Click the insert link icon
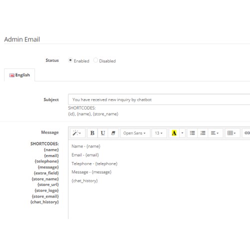250x250 pixels. (x=246, y=133)
